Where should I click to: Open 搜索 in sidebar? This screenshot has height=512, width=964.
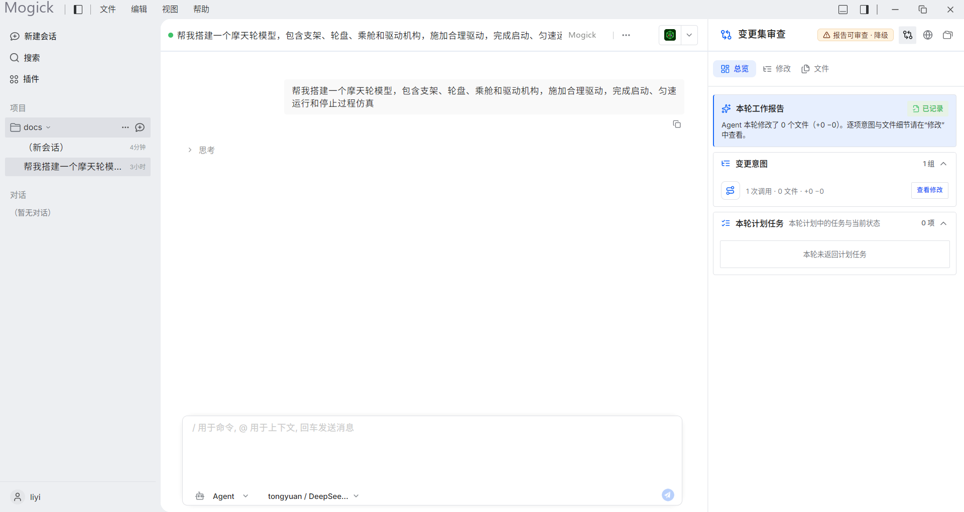25,58
